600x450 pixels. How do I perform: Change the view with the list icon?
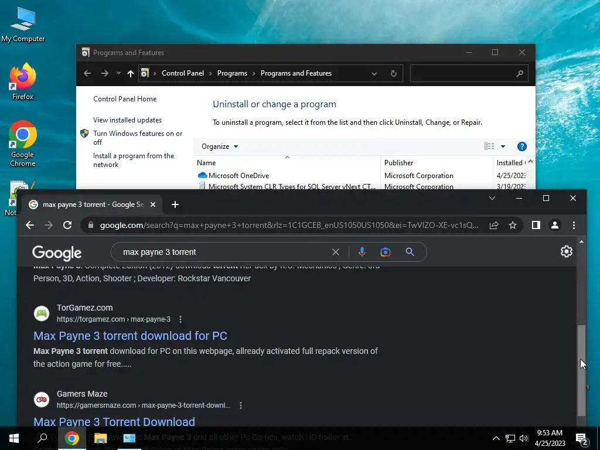489,146
